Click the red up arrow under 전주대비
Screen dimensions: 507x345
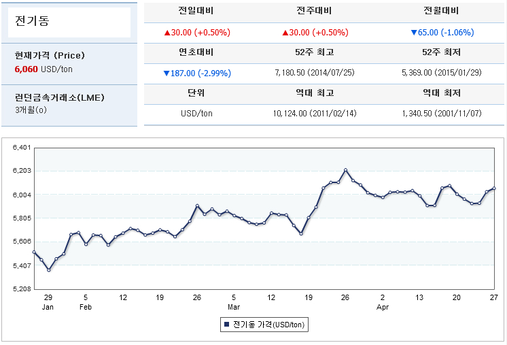285,33
